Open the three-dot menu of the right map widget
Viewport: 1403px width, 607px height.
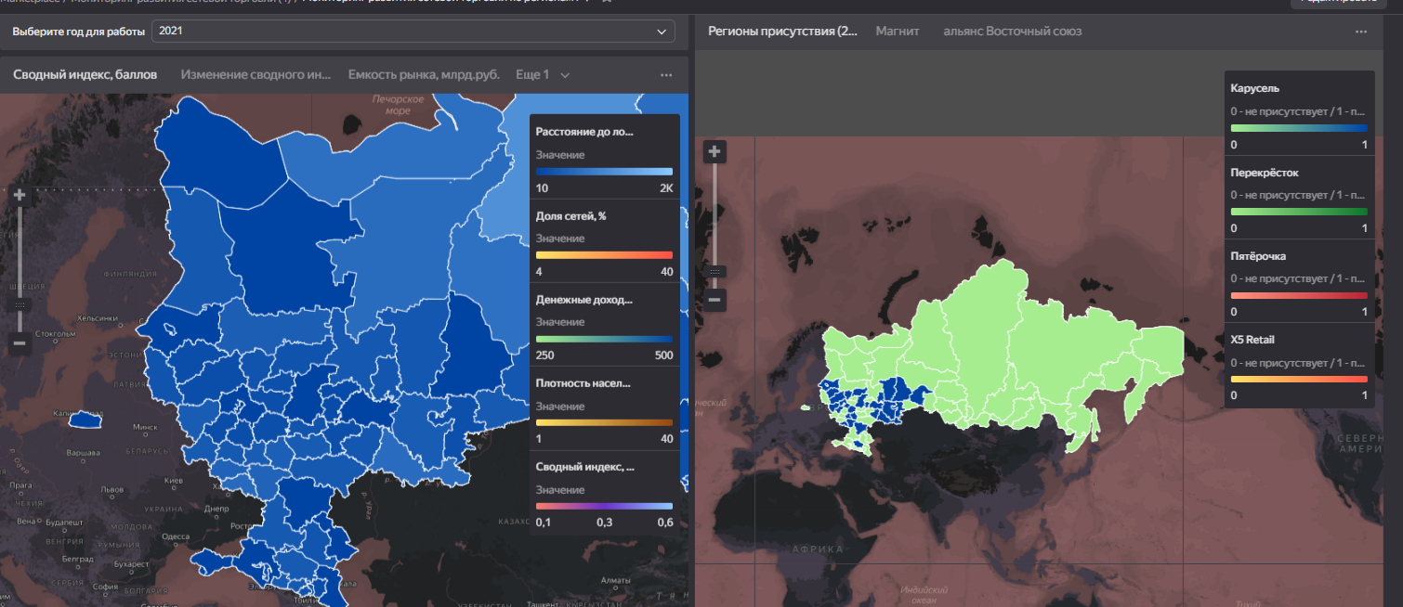point(1361,31)
